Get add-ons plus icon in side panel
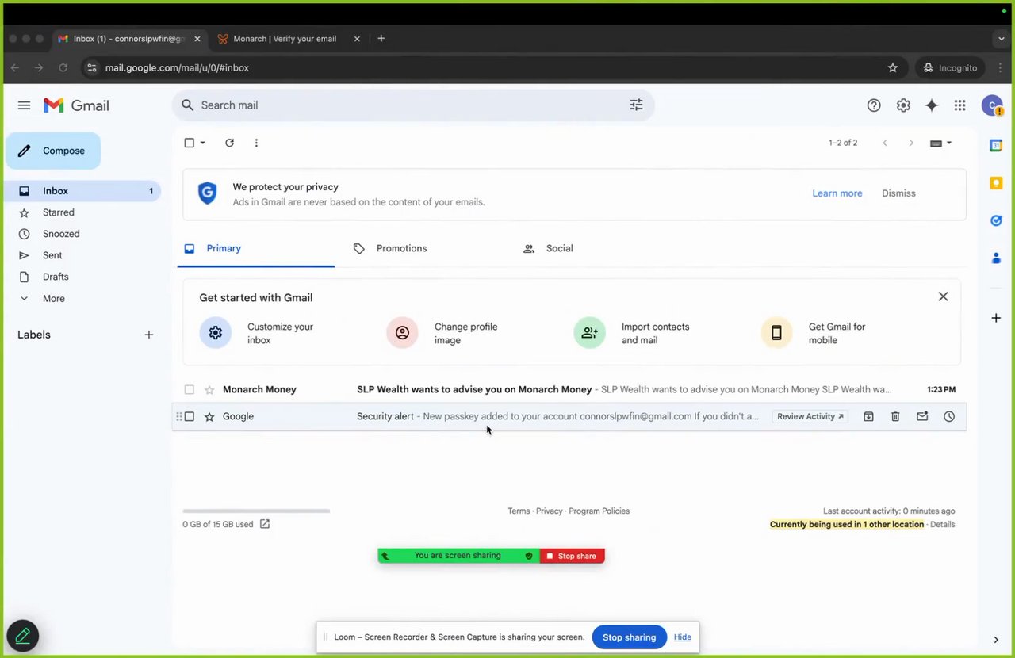 (x=996, y=318)
